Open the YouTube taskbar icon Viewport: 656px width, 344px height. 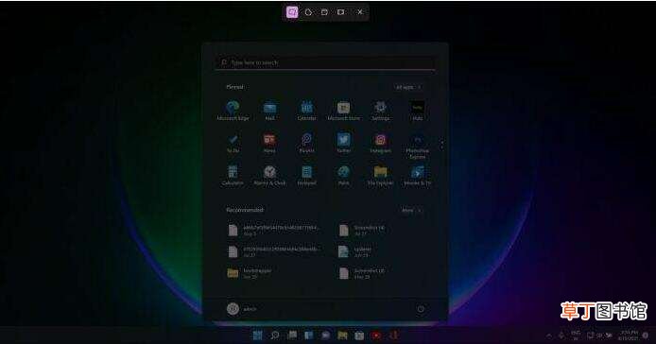click(376, 335)
